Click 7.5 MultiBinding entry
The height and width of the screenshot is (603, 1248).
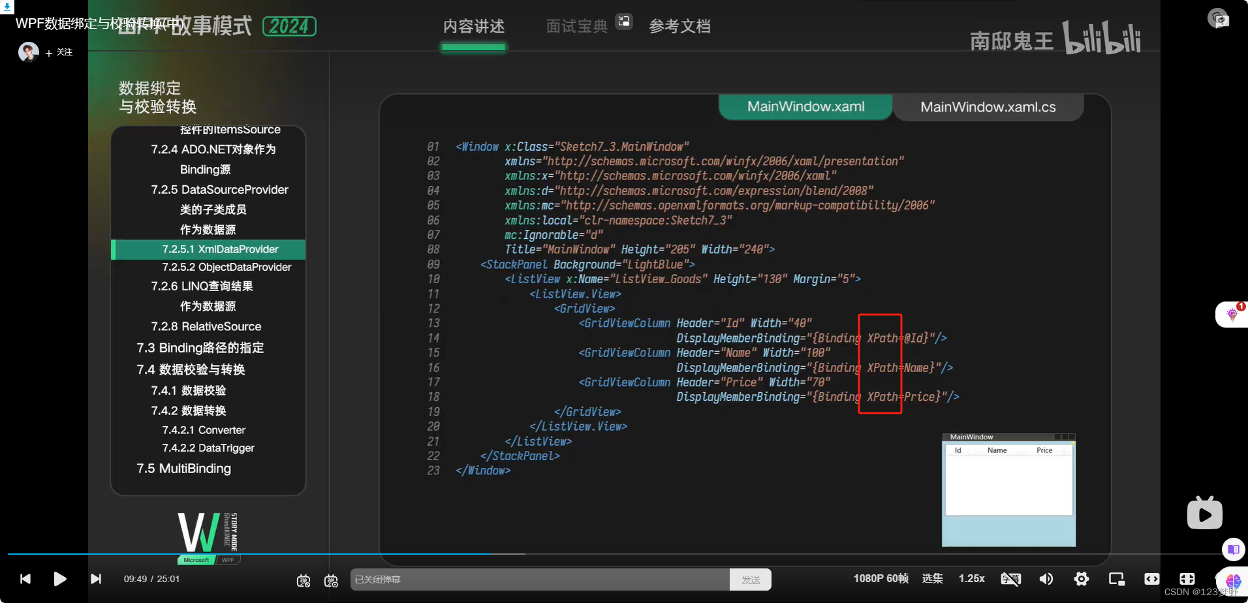pos(183,469)
